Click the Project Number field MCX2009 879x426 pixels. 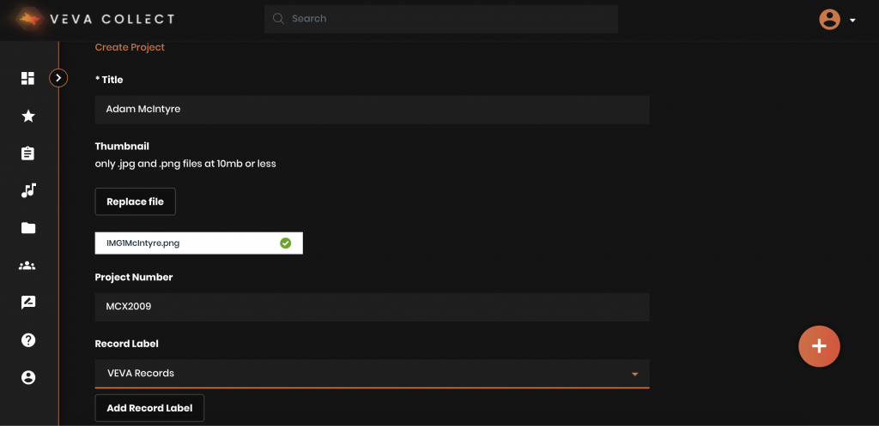(373, 307)
